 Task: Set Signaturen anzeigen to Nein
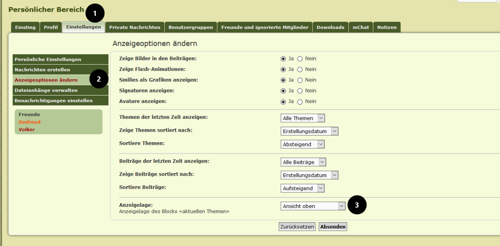tap(300, 91)
